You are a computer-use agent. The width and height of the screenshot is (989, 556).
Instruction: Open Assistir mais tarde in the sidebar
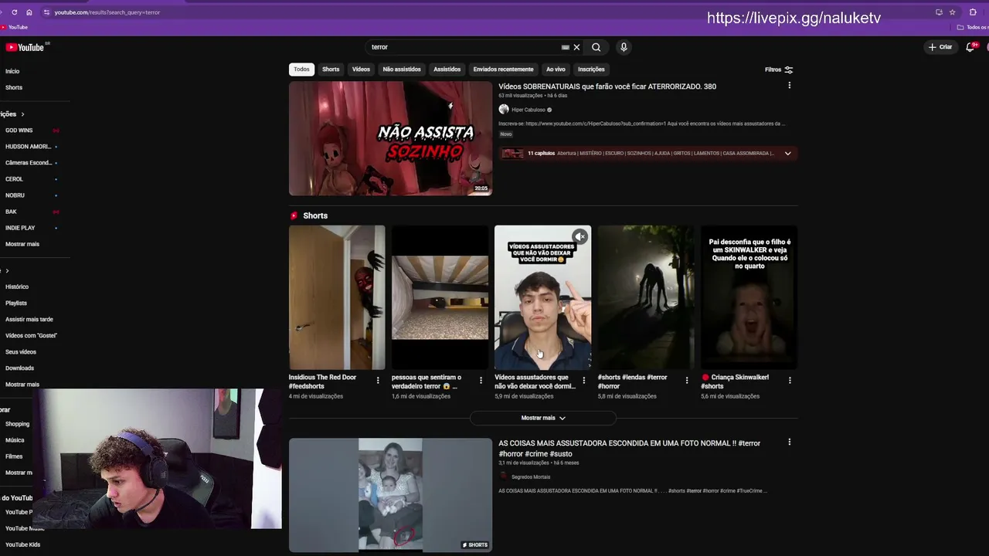pos(29,320)
